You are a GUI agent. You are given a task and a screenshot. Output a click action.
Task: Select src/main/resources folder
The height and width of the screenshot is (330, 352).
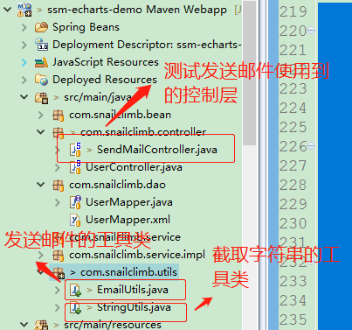(x=113, y=325)
